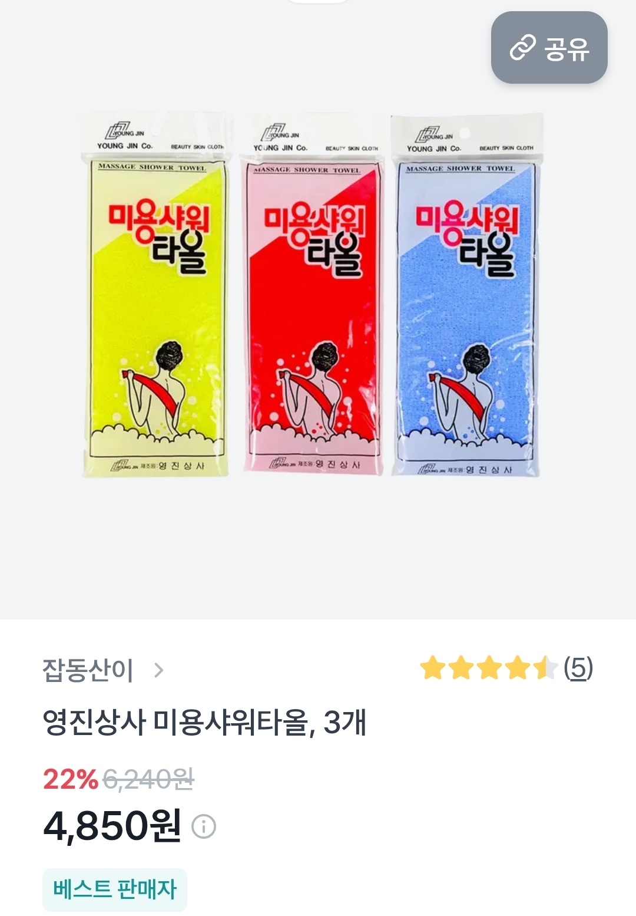Select the blue shower towel package
This screenshot has height=916, width=636.
(x=466, y=296)
